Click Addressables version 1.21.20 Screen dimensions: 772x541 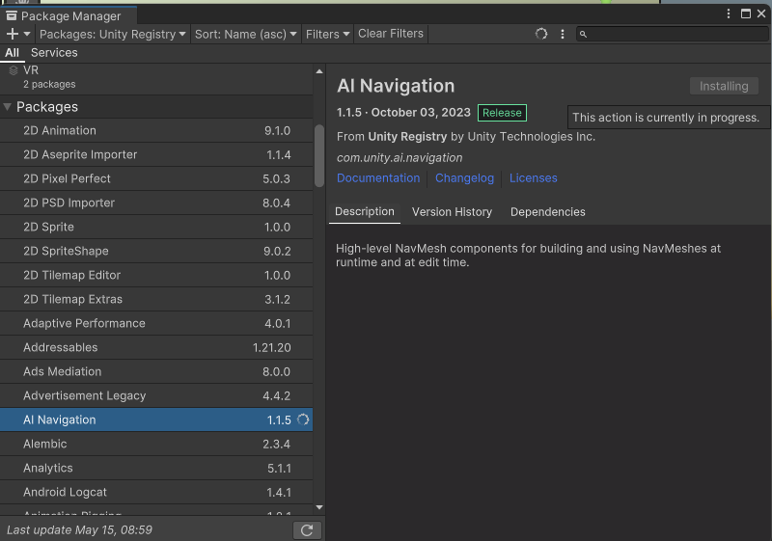pyautogui.click(x=271, y=348)
